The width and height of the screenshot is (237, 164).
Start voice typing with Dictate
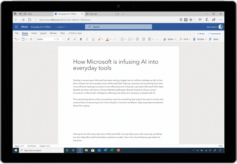(x=199, y=39)
